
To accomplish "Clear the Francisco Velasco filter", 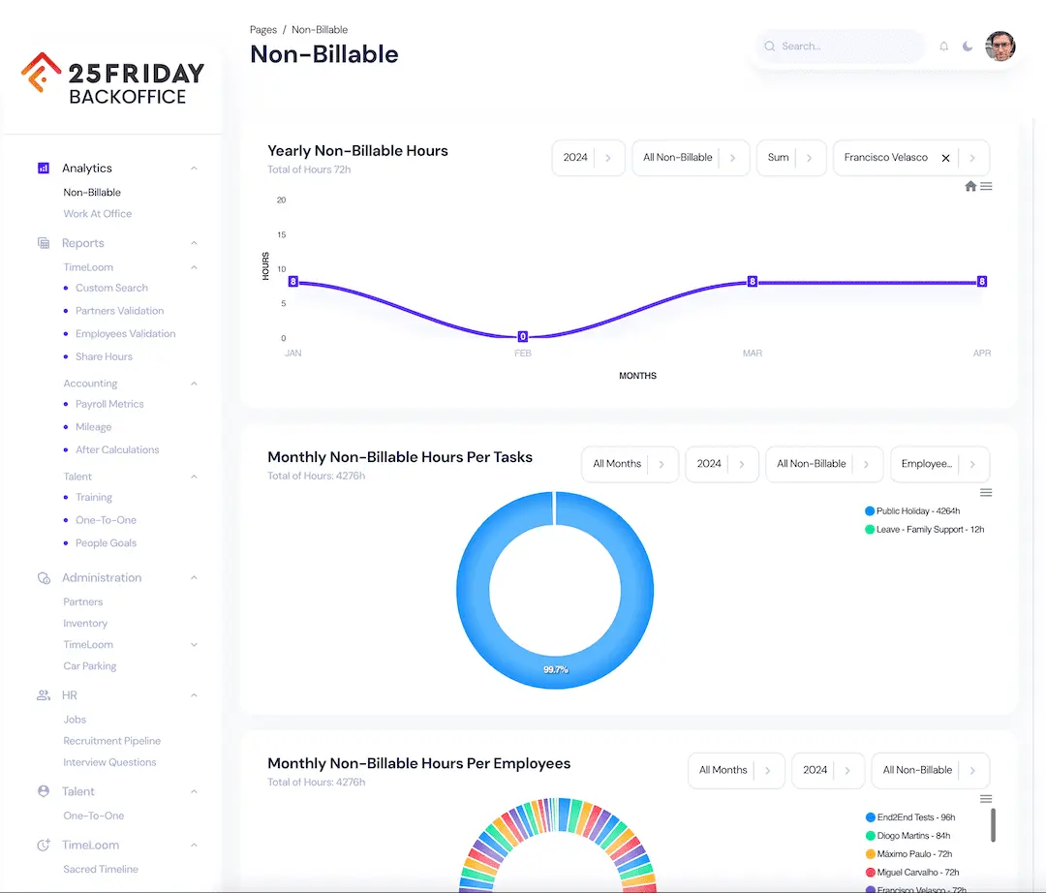I will tap(946, 158).
